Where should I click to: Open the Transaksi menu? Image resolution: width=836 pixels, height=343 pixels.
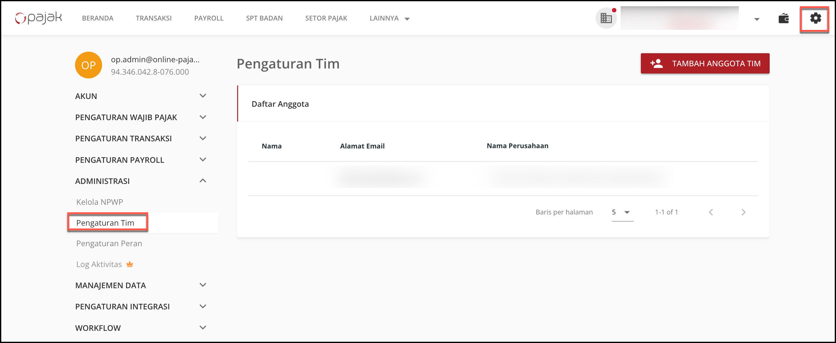click(153, 18)
